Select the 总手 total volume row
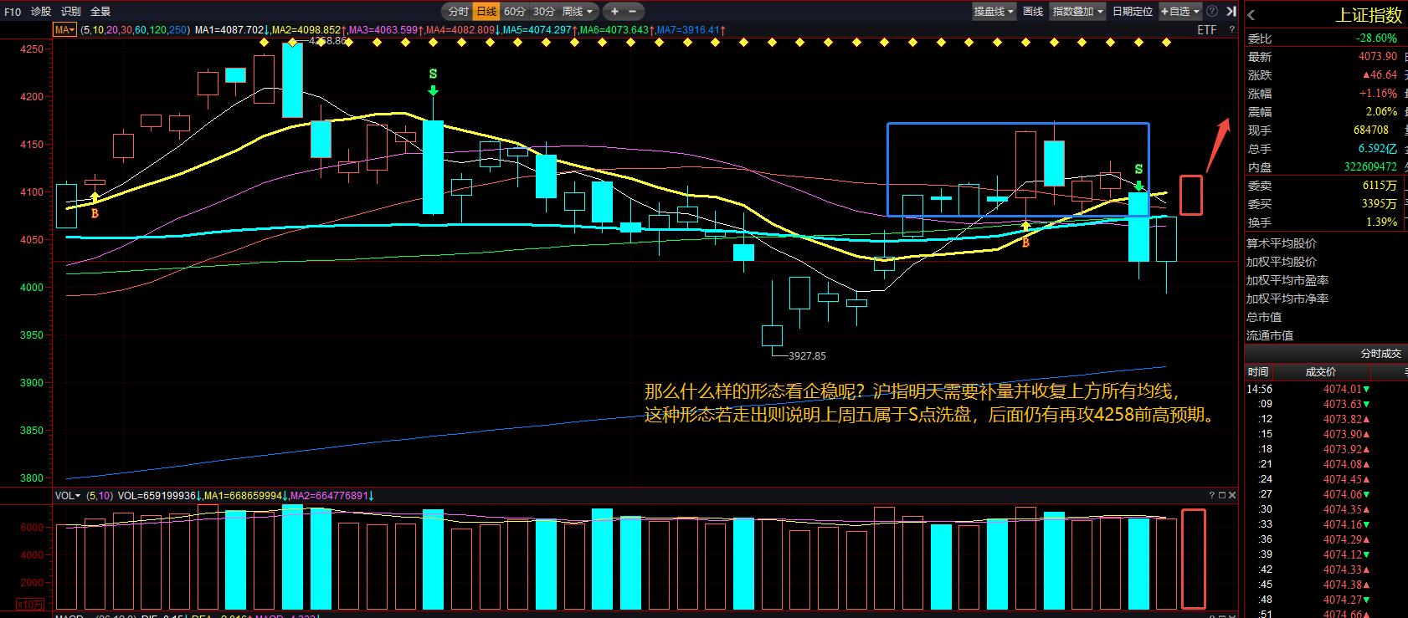This screenshot has width=1408, height=618. point(1326,149)
